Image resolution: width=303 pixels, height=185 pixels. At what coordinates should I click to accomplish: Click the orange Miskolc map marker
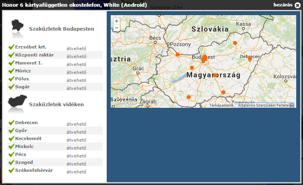pos(235,43)
